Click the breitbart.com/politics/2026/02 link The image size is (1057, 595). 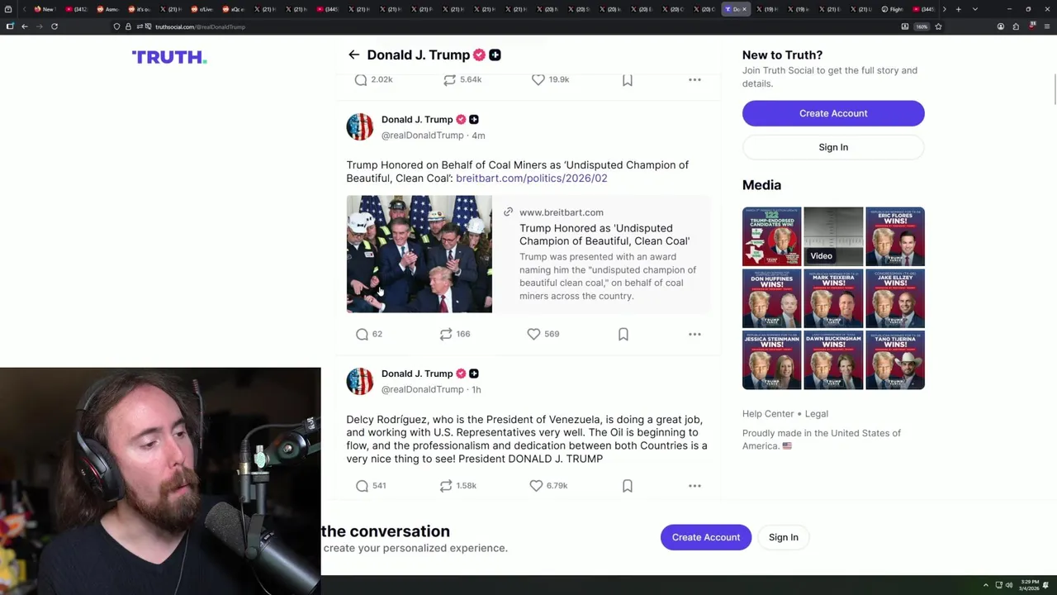(531, 178)
